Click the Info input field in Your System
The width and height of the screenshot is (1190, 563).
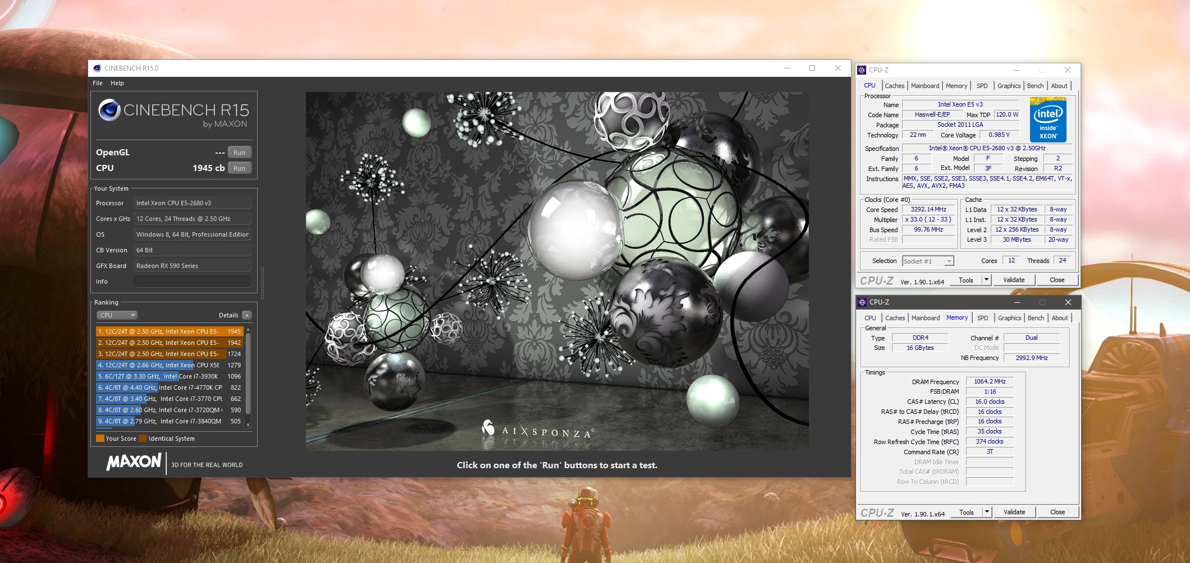point(193,281)
